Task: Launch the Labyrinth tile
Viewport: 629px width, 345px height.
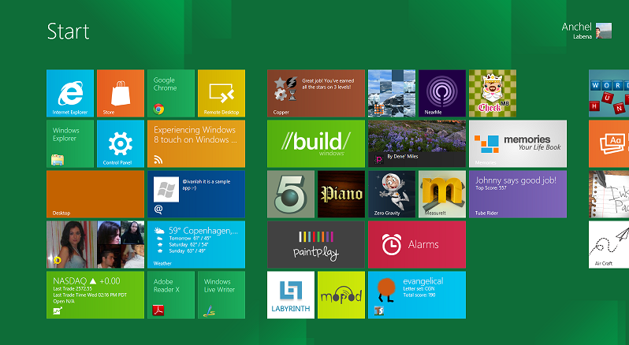Action: (291, 295)
